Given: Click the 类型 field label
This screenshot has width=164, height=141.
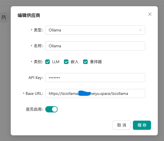Looking at the screenshot, I should [38, 30].
